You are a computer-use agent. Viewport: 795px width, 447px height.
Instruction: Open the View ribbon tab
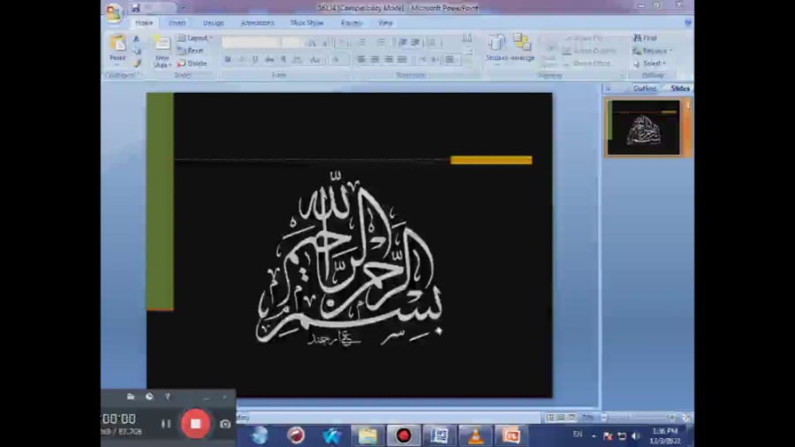pyautogui.click(x=385, y=23)
